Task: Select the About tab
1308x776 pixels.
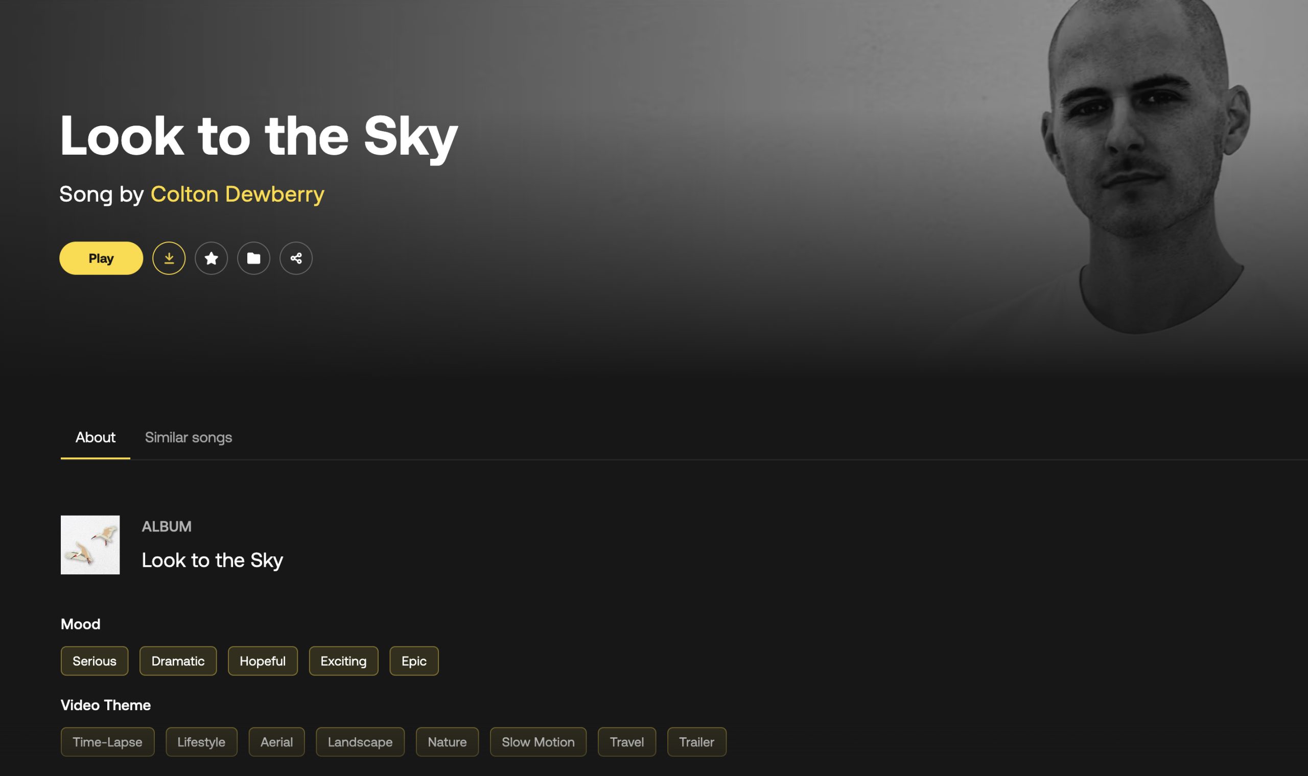Action: pyautogui.click(x=95, y=437)
